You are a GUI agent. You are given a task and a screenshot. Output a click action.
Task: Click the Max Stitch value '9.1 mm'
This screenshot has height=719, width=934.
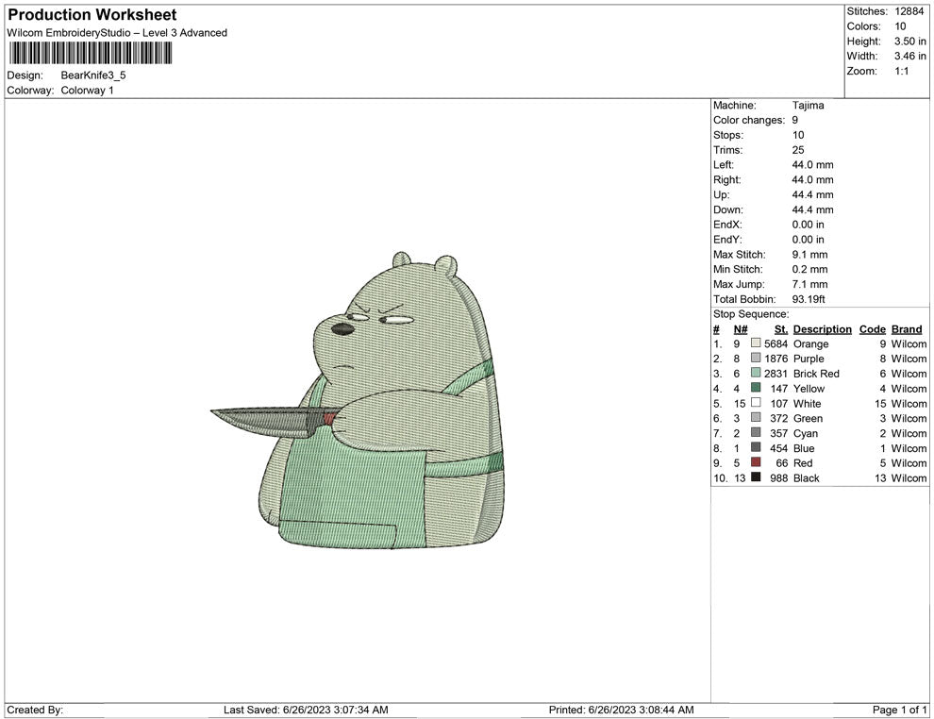click(x=810, y=255)
